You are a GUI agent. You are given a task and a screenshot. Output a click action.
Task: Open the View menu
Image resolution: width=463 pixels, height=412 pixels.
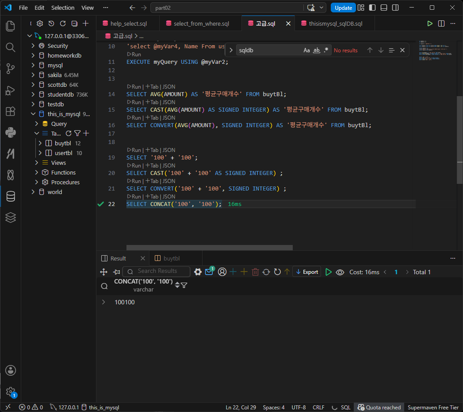(x=88, y=8)
